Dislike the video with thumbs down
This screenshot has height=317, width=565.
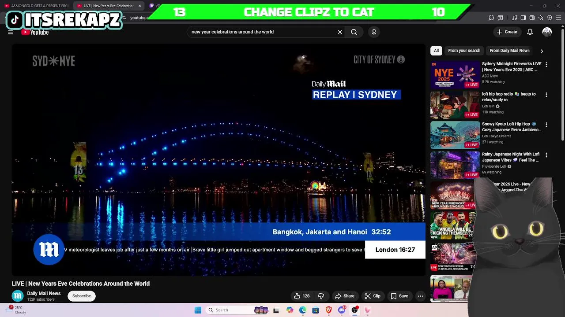(x=321, y=296)
